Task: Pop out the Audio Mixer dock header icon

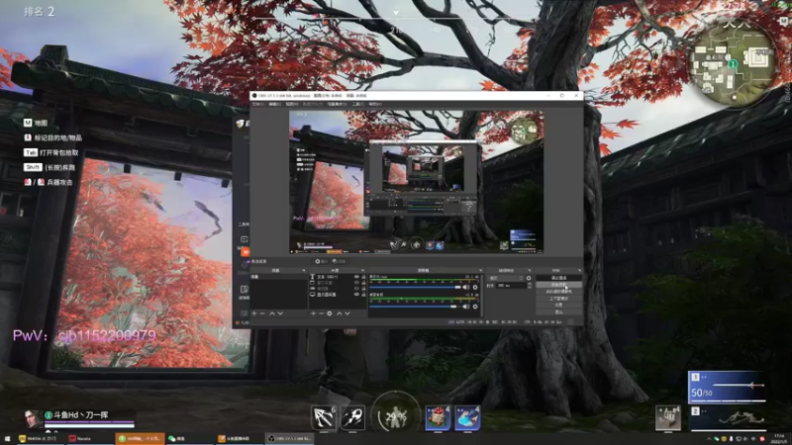Action: point(480,270)
